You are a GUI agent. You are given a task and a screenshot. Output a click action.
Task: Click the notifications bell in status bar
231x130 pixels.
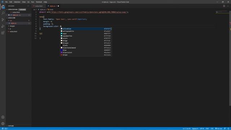coord(228,129)
